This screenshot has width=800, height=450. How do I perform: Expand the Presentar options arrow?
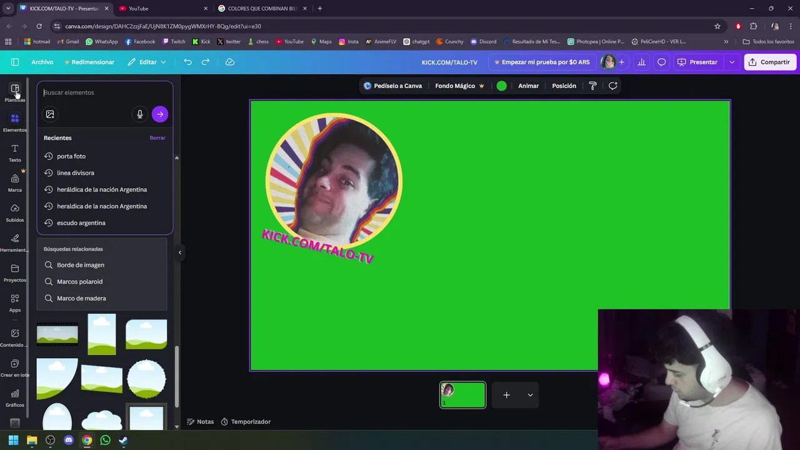[x=732, y=62]
